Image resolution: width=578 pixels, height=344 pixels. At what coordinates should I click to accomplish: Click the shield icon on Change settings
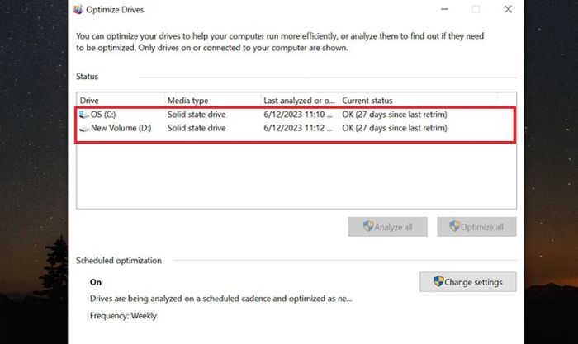(x=438, y=282)
